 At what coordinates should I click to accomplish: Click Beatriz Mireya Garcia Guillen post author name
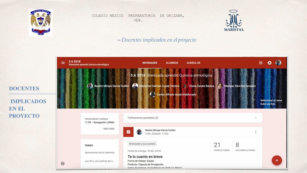[x=160, y=130]
